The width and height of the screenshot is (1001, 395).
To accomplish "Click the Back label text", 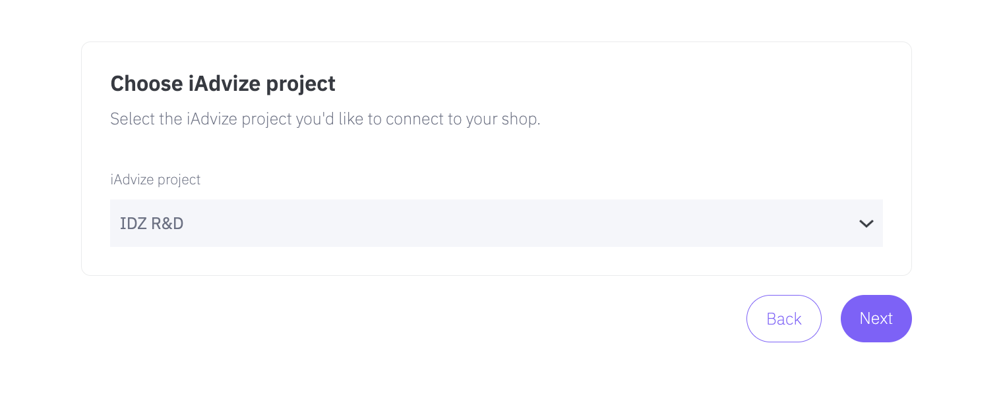I will click(x=783, y=319).
